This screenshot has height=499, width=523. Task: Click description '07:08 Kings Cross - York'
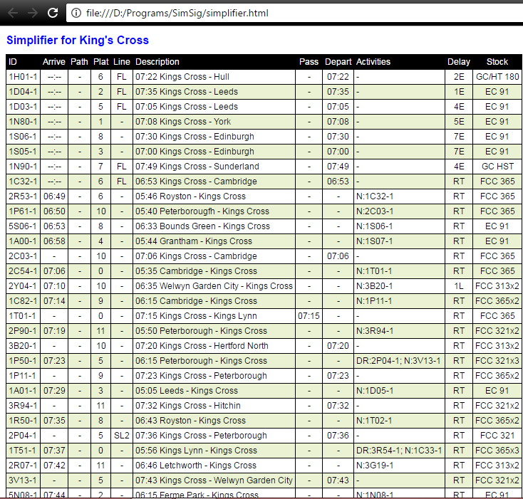click(183, 122)
